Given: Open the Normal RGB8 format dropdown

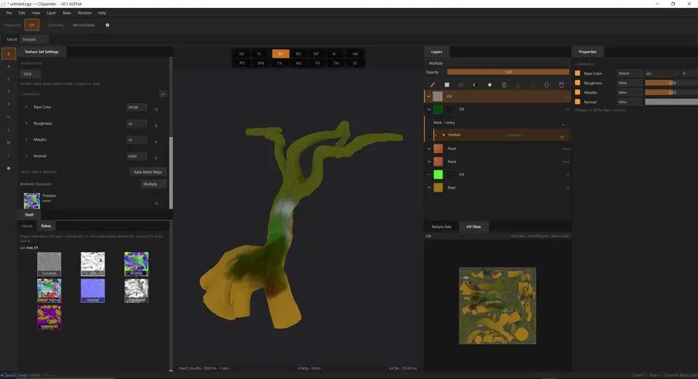Looking at the screenshot, I should click(136, 156).
